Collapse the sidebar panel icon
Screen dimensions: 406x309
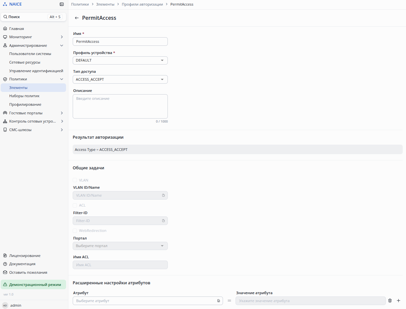pyautogui.click(x=62, y=4)
